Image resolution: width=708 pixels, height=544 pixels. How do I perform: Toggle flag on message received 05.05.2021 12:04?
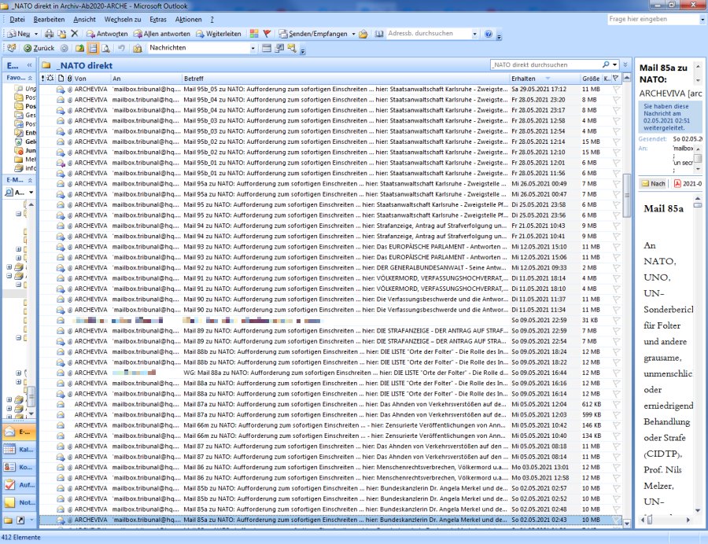coord(616,405)
